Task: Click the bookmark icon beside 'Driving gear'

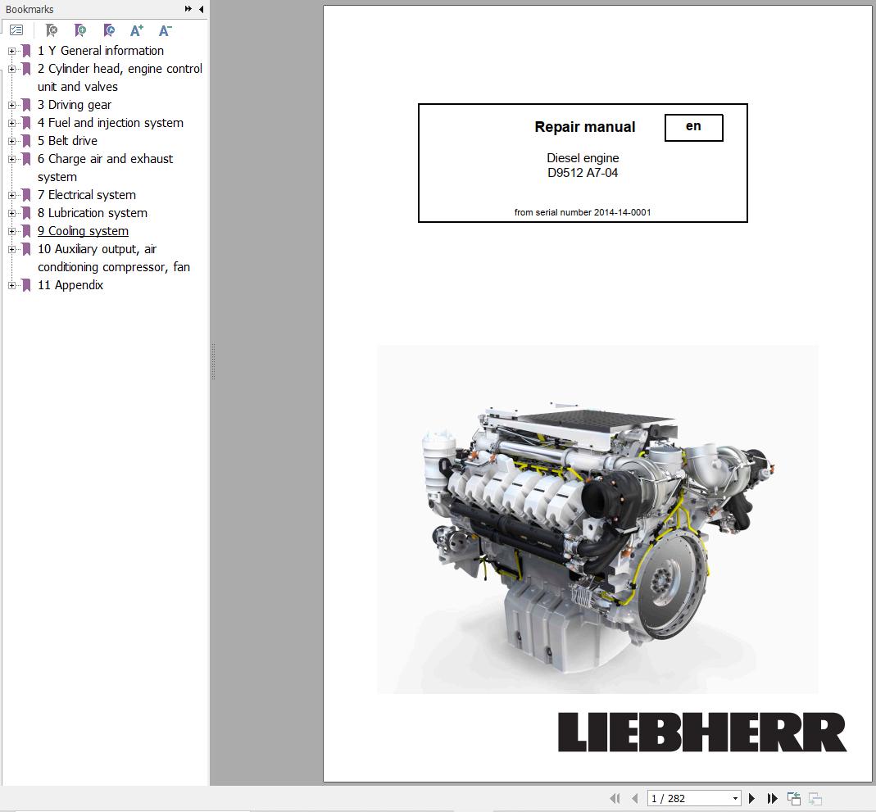Action: pos(25,105)
